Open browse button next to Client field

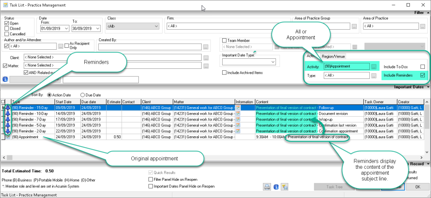pyautogui.click(x=206, y=58)
